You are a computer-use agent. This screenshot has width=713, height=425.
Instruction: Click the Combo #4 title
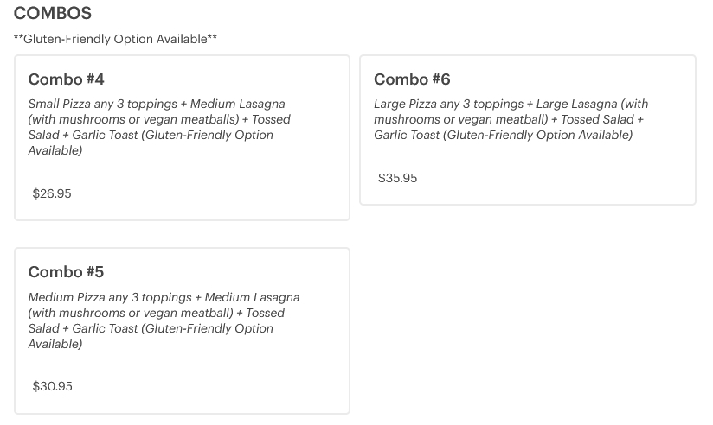click(66, 79)
